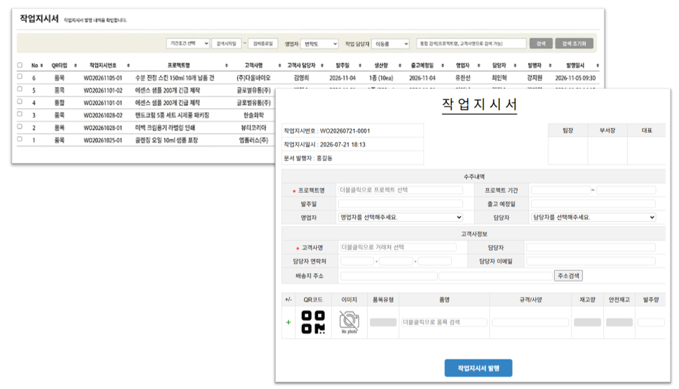679x389 pixels.
Task: Click the 팀장 approval box header
Action: 567,131
